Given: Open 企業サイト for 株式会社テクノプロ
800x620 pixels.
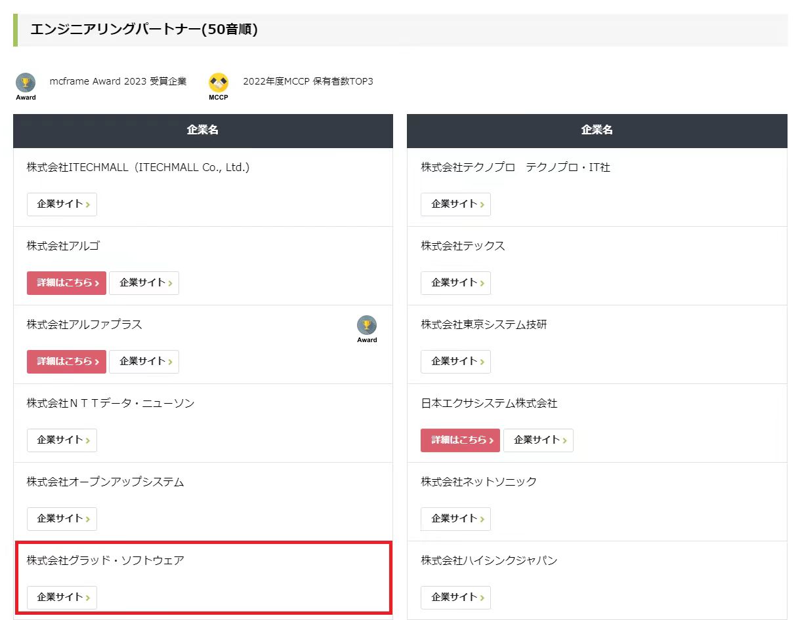Looking at the screenshot, I should [455, 204].
